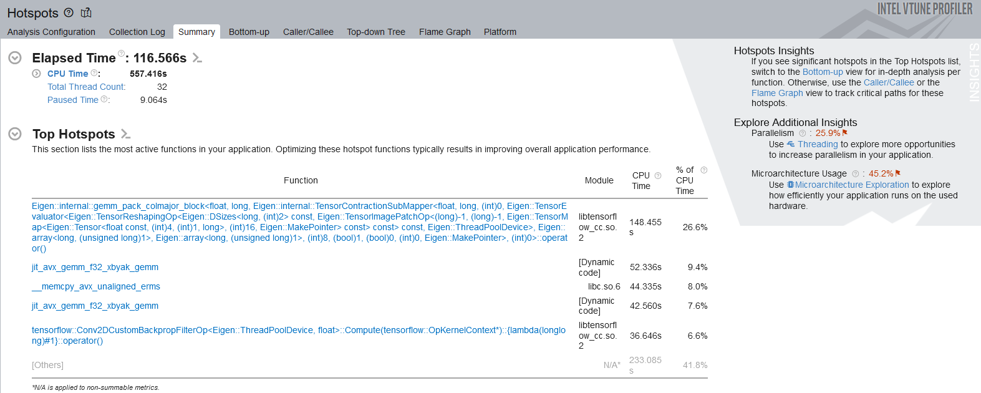Click the help icon beside Microarchitecture Usage
Screen dimensions: 981x393
[x=856, y=174]
